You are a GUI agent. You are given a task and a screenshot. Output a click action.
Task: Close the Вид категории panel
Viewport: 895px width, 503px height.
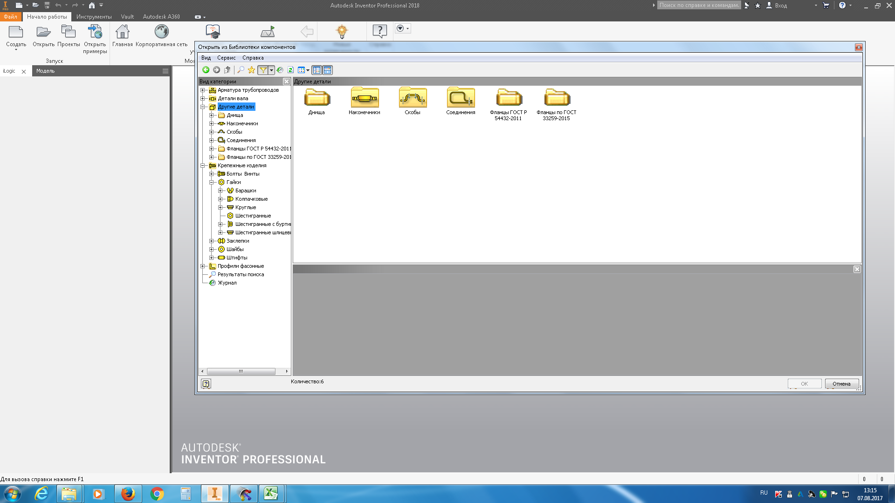[x=287, y=82]
